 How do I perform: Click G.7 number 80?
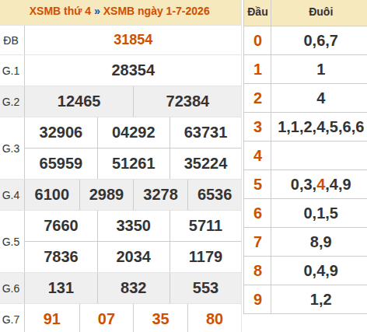pyautogui.click(x=215, y=319)
